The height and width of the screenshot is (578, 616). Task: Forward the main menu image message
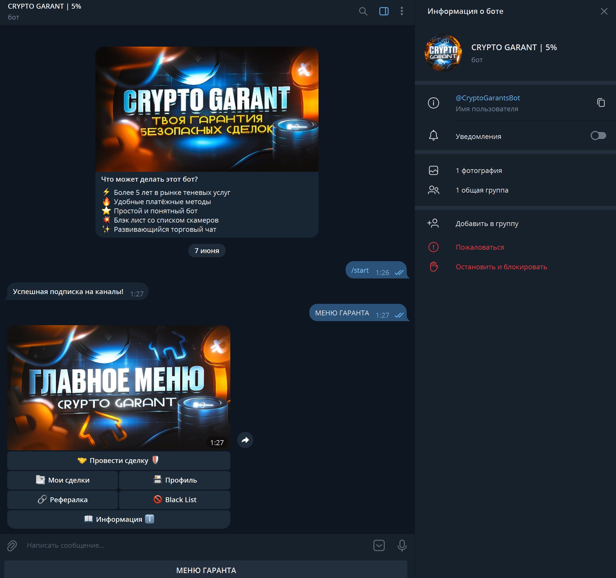[245, 440]
